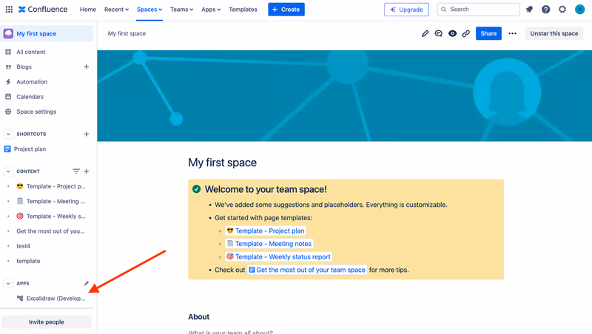
Task: Edit apps with the pencil icon
Action: (87, 283)
